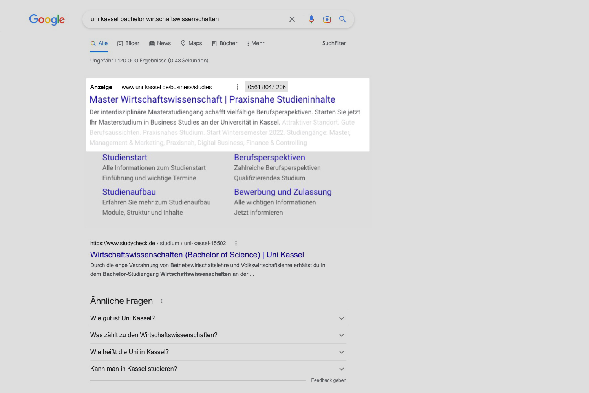
Task: Open the Bewerbung und Zulassung sitelink
Action: [283, 192]
